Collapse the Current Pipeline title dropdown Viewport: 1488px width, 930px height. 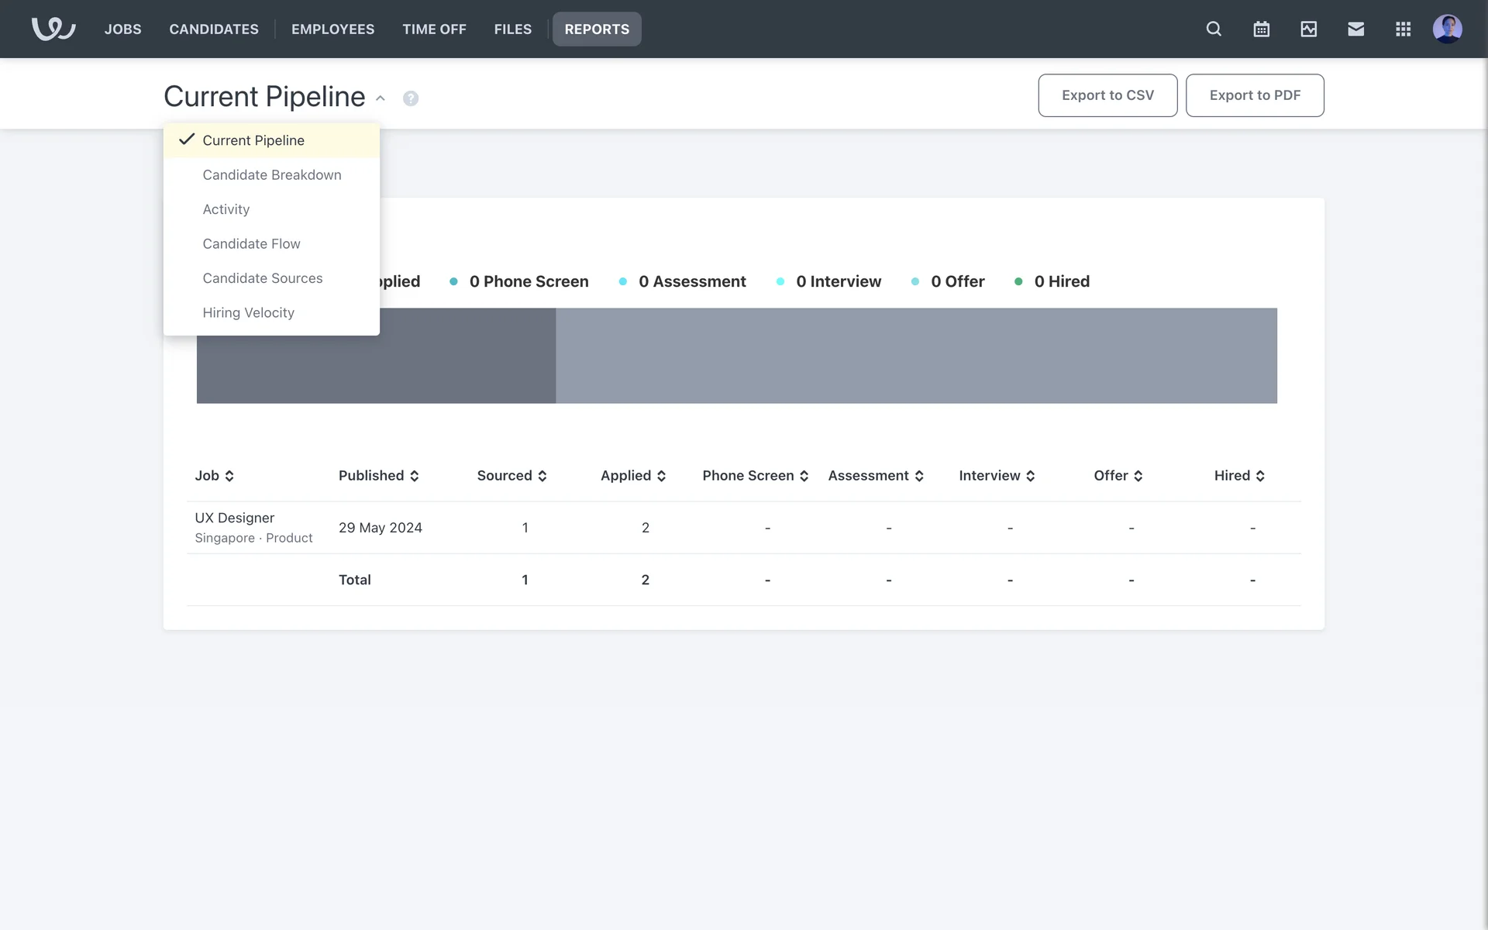point(381,98)
